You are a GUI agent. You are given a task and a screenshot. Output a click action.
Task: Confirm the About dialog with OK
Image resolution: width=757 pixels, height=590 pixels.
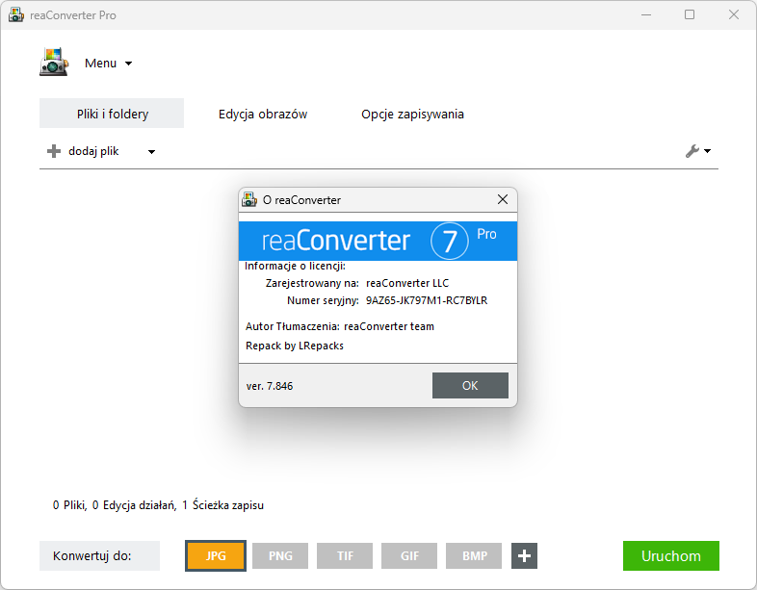[470, 385]
